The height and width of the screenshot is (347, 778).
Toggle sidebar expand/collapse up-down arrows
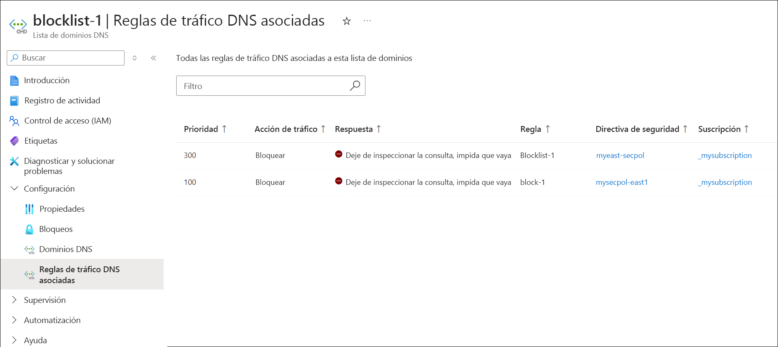pos(135,58)
